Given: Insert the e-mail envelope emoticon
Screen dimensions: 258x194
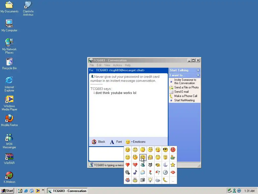Looking at the screenshot, I should [x=143, y=172].
